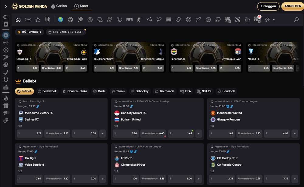Select the volleyball icon in toolbar
This screenshot has width=304, height=187.
pyautogui.click(x=208, y=19)
